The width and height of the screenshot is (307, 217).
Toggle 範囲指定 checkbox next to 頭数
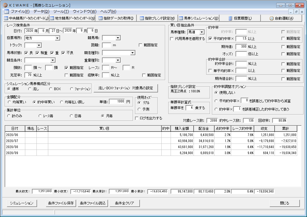tap(66, 68)
